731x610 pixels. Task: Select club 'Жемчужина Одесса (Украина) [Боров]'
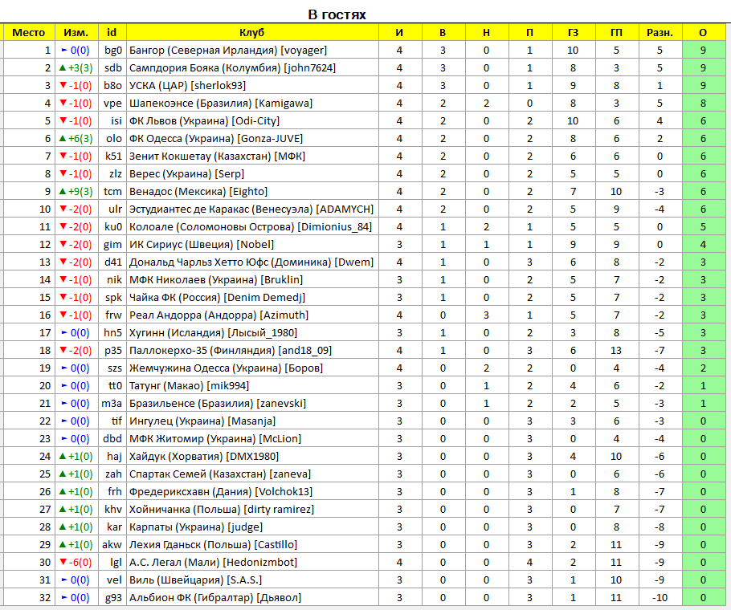[226, 368]
